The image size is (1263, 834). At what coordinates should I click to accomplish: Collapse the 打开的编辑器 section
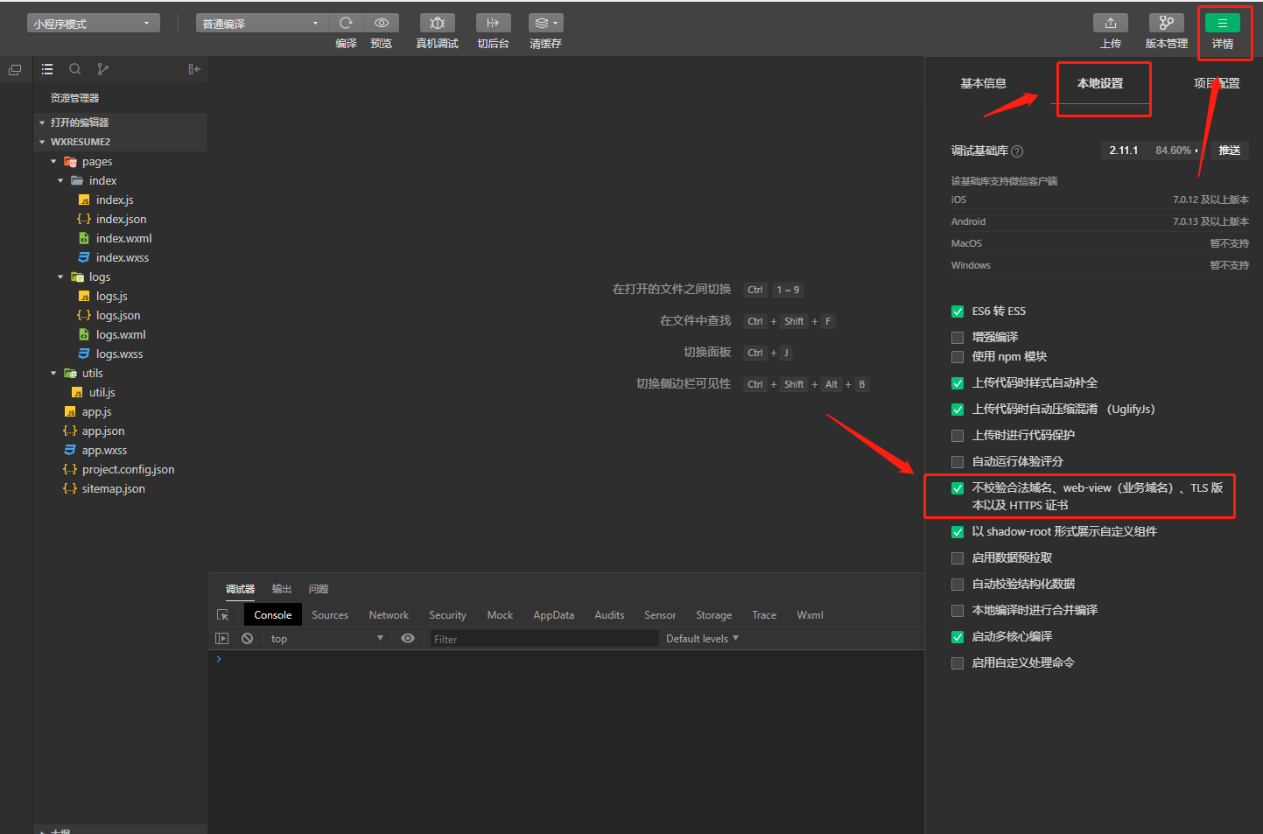(42, 123)
